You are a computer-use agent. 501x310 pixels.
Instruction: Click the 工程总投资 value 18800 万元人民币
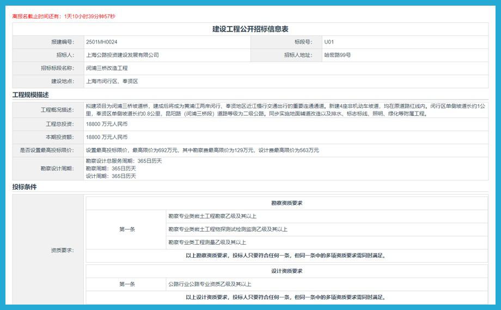tap(107, 124)
